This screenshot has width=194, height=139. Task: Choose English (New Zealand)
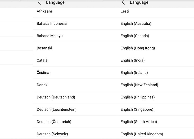click(139, 85)
